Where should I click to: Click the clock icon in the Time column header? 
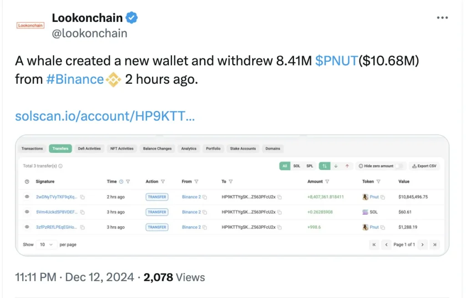pos(121,182)
